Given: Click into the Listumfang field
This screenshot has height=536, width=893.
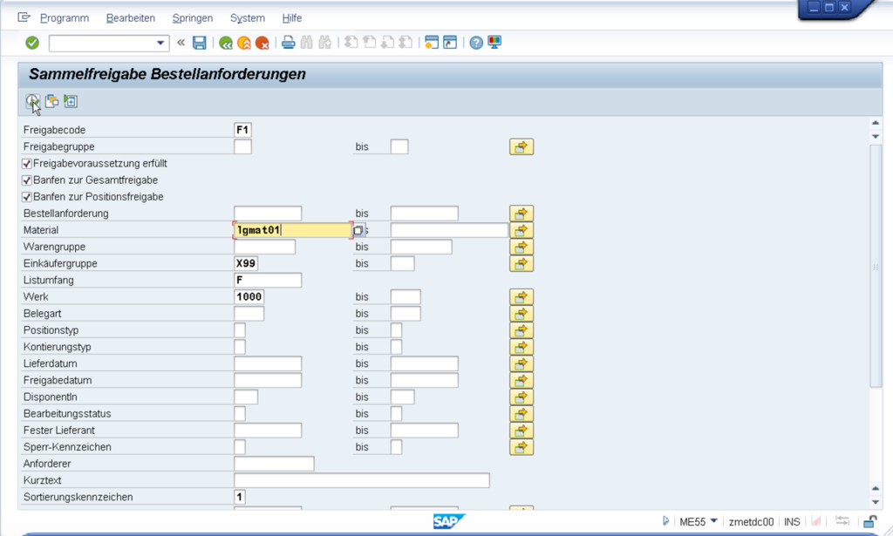Looking at the screenshot, I should point(268,280).
